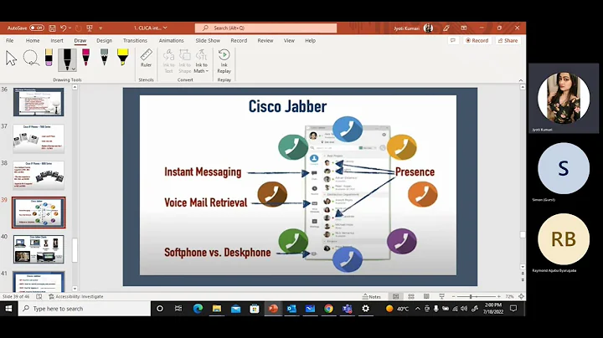Open the View tab
603x338 pixels.
click(289, 40)
